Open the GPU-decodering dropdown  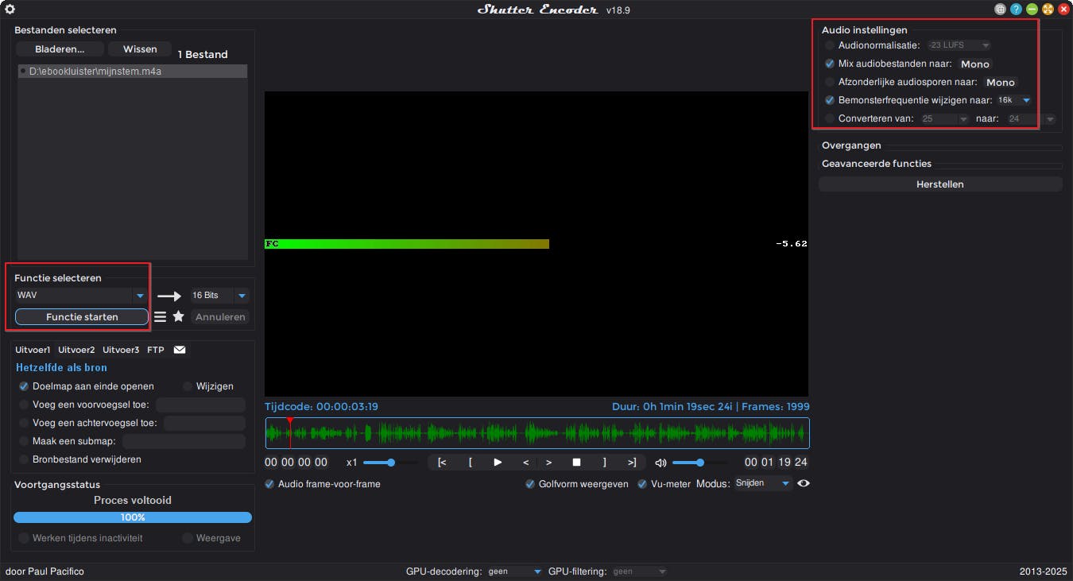[515, 571]
